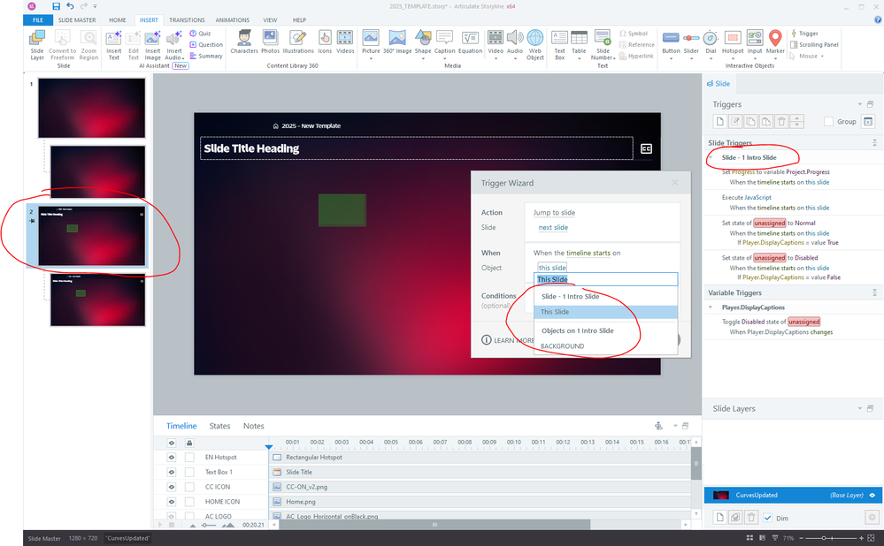Insert a Scrolling Panel
The height and width of the screenshot is (546, 884).
814,44
